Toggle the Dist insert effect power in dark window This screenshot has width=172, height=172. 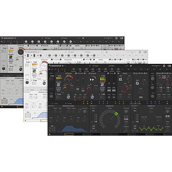point(134,73)
